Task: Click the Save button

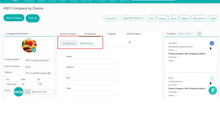Action: (x=213, y=18)
